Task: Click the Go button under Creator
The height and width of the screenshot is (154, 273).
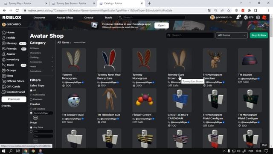Action: [x=35, y=118]
